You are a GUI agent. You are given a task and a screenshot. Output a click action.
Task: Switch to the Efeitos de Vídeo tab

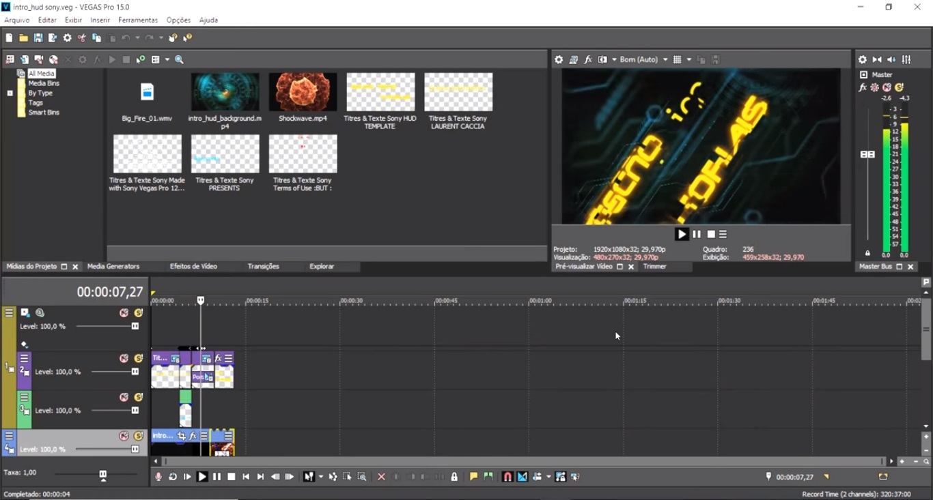click(193, 267)
